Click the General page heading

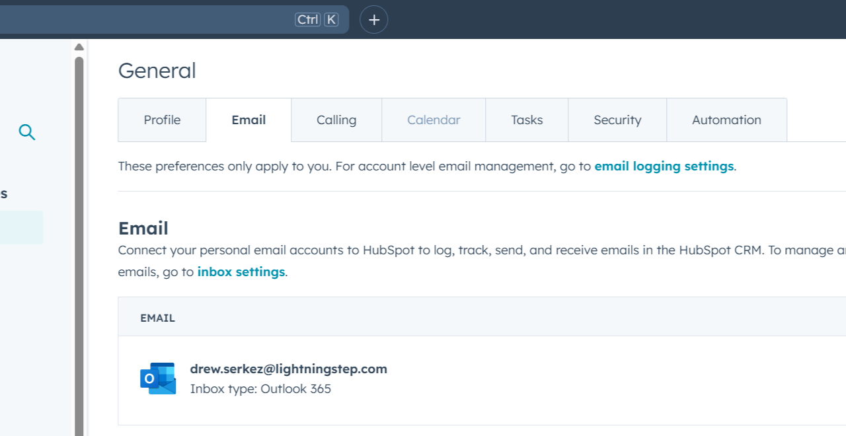[x=157, y=71]
